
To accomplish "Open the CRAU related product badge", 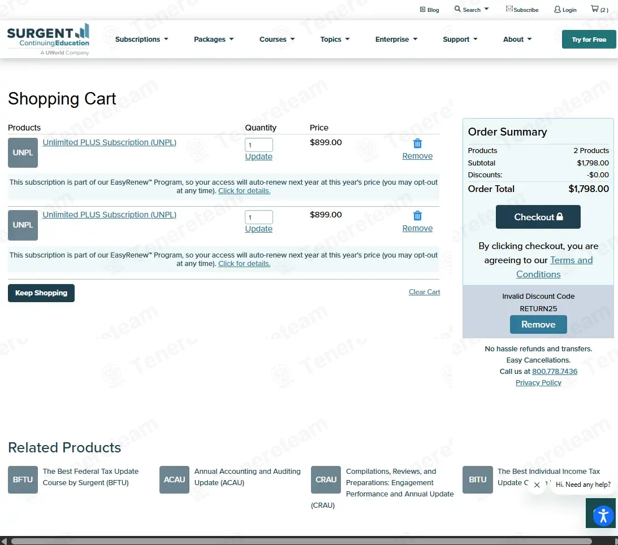I will point(326,479).
